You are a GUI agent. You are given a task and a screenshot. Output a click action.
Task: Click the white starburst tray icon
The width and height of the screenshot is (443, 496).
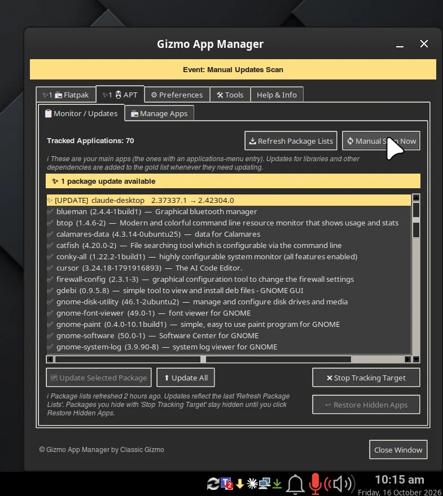pos(252,484)
